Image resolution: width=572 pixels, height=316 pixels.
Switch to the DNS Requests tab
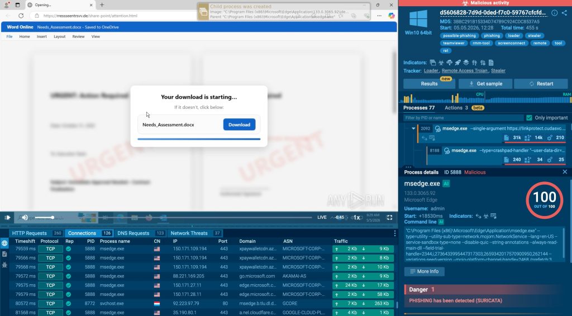140,233
